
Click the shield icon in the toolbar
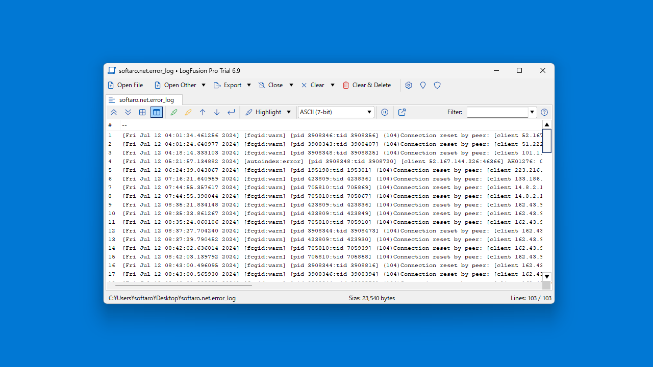tap(437, 85)
